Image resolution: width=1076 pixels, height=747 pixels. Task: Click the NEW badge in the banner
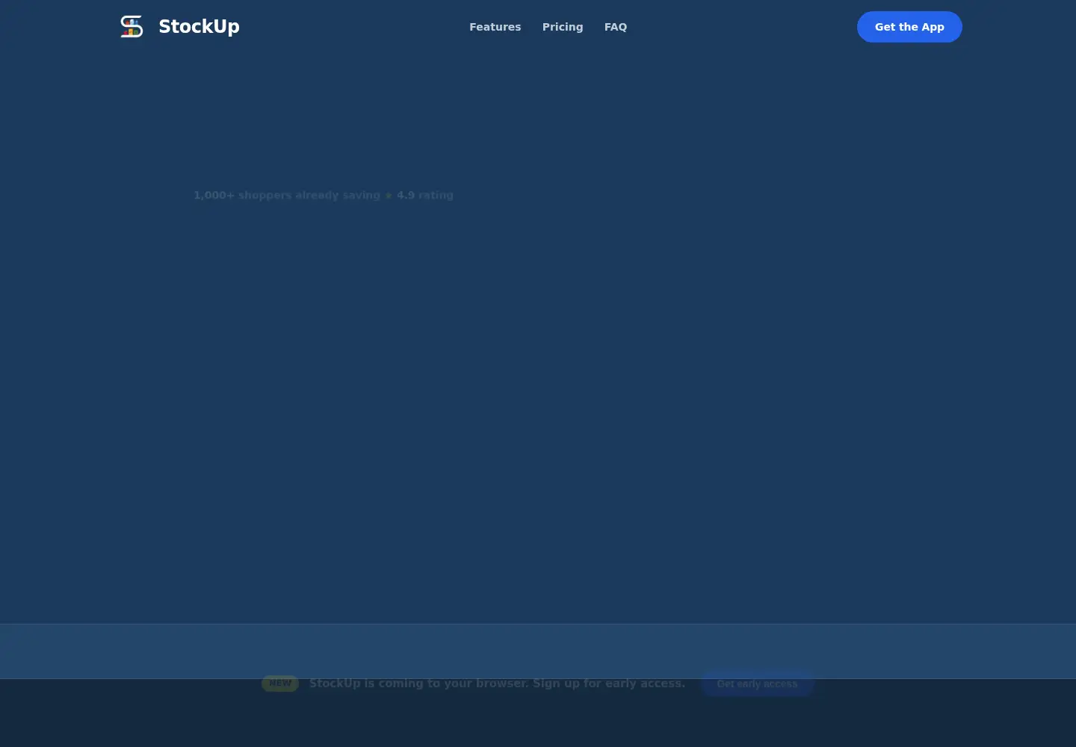(x=280, y=683)
